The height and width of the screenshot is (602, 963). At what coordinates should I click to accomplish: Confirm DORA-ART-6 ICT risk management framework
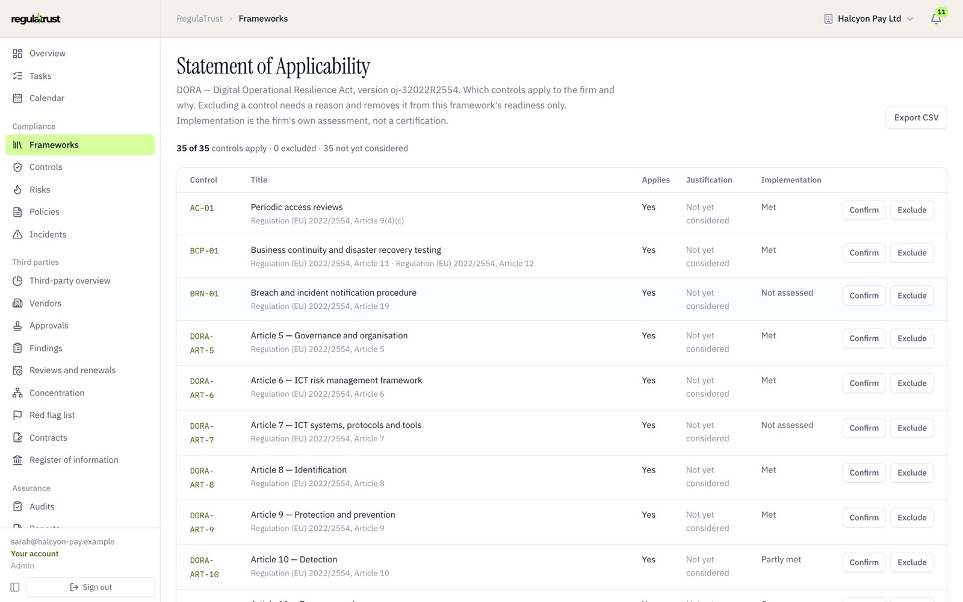[x=864, y=383]
